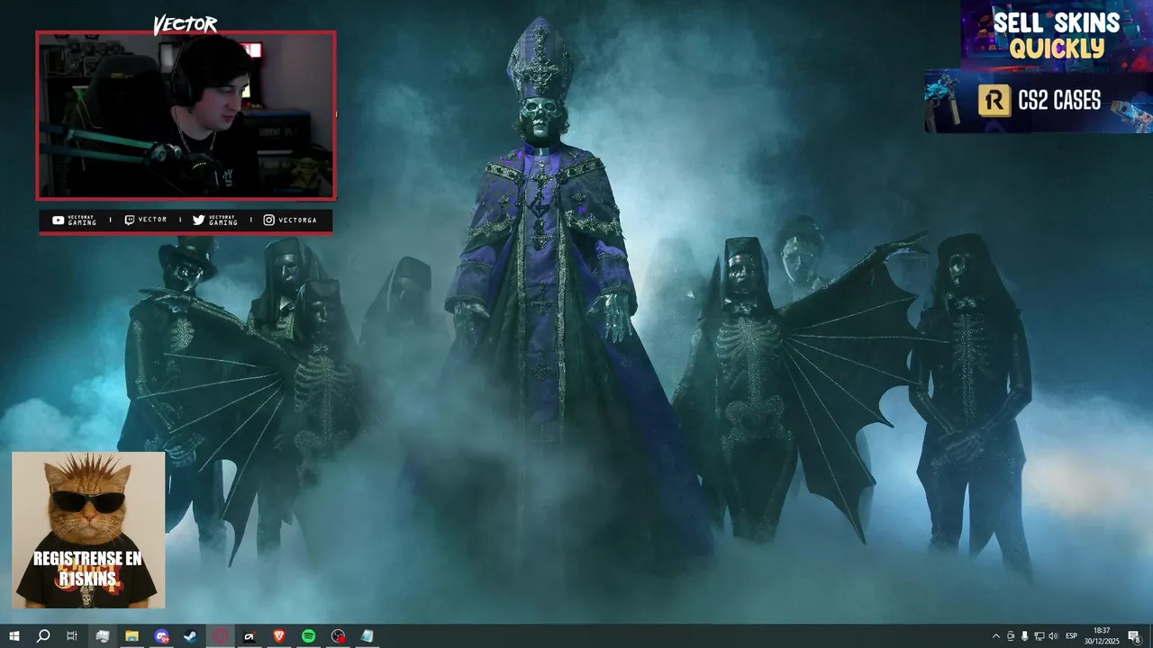Open Spotify from the taskbar

point(308,636)
